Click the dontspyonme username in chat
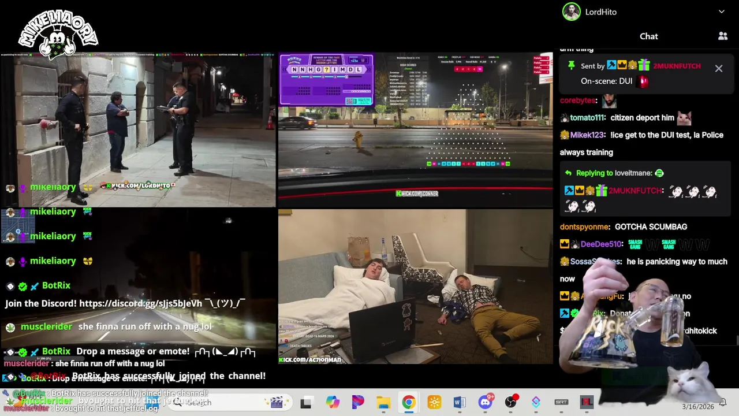 (x=585, y=227)
